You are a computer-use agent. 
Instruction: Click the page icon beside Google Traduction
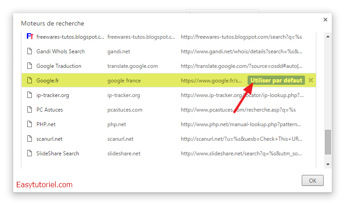tap(30, 66)
